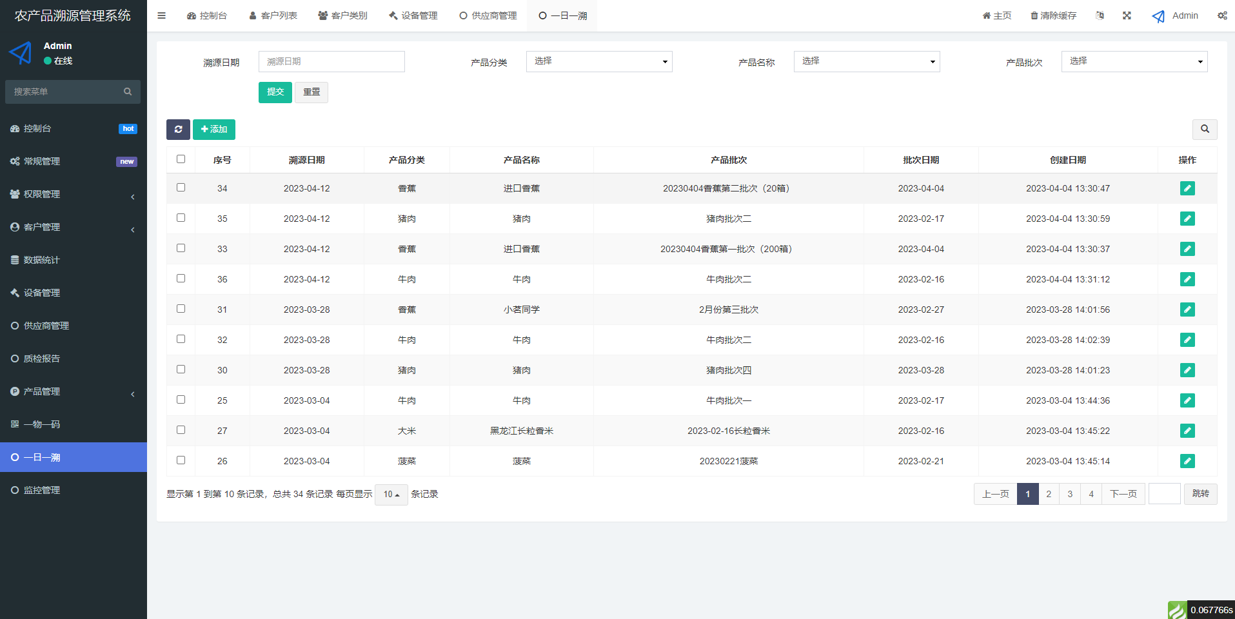Screen dimensions: 1235x619
Task: Click the search icon in sidebar search box
Action: point(128,92)
